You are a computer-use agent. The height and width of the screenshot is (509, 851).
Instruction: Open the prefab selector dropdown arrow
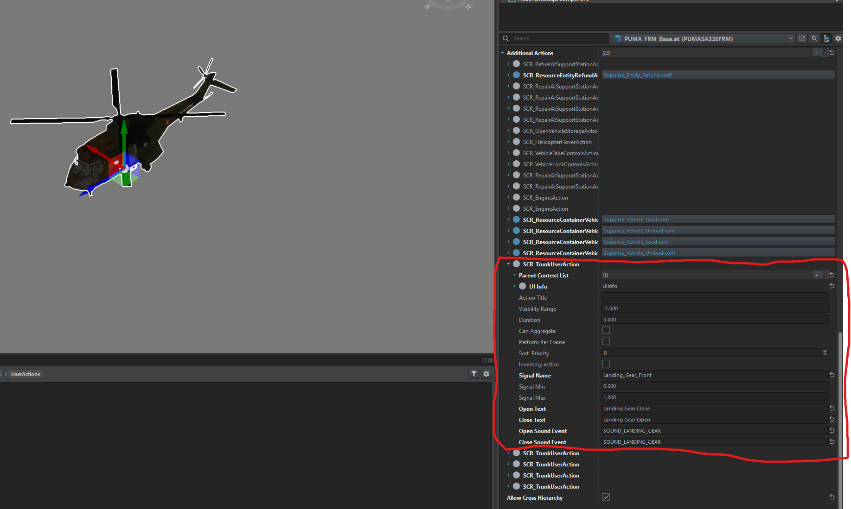coord(791,38)
